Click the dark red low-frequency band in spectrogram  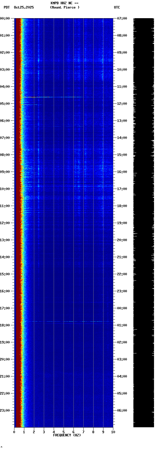coord(18,223)
